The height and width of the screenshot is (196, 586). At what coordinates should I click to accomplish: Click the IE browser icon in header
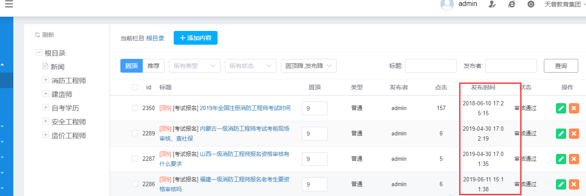coord(512,4)
